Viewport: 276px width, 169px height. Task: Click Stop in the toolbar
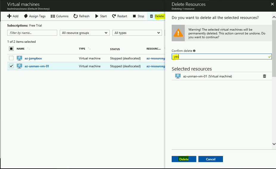click(x=139, y=16)
